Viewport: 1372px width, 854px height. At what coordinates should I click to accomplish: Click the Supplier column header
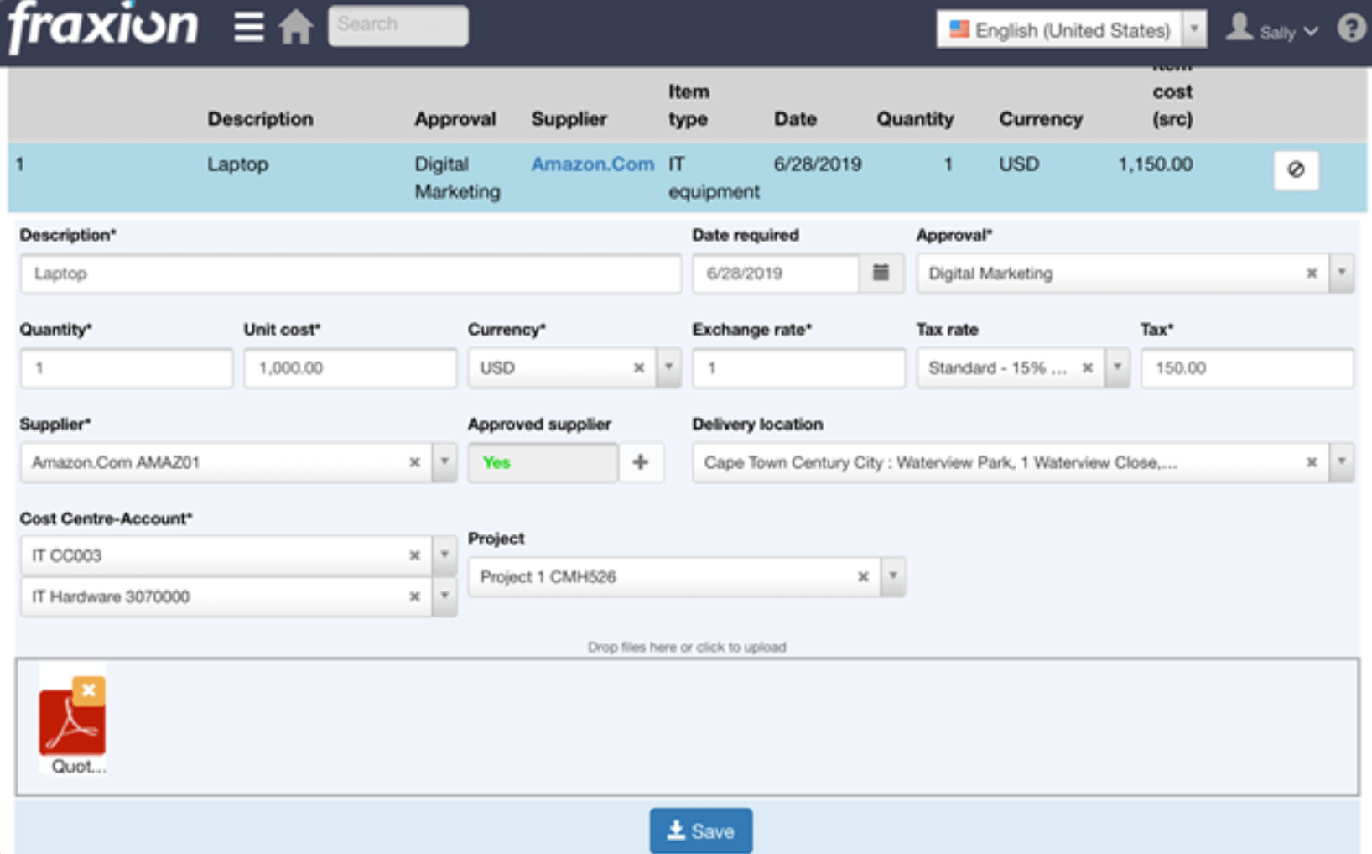pyautogui.click(x=569, y=119)
